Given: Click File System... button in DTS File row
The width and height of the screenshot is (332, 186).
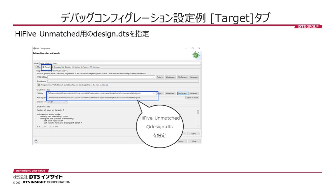Looking at the screenshot, I should click(183, 93).
